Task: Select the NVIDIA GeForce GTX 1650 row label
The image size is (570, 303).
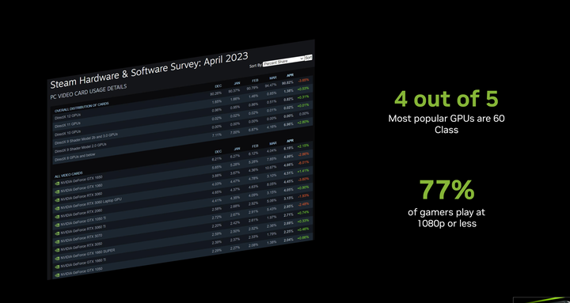Action: (x=82, y=180)
